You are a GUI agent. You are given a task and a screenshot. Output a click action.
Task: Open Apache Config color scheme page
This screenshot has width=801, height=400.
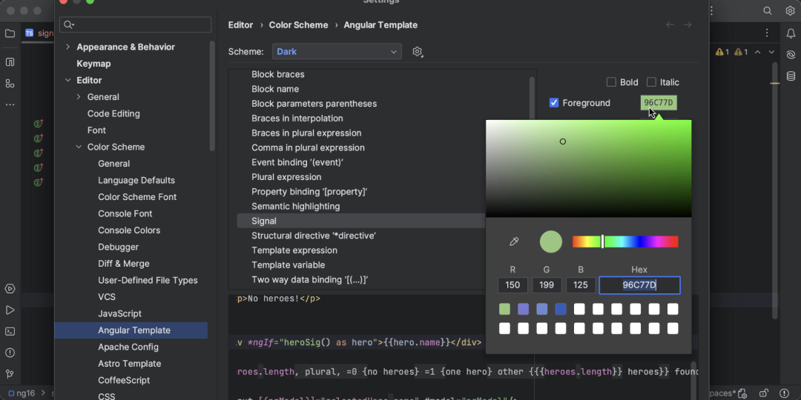(x=128, y=347)
